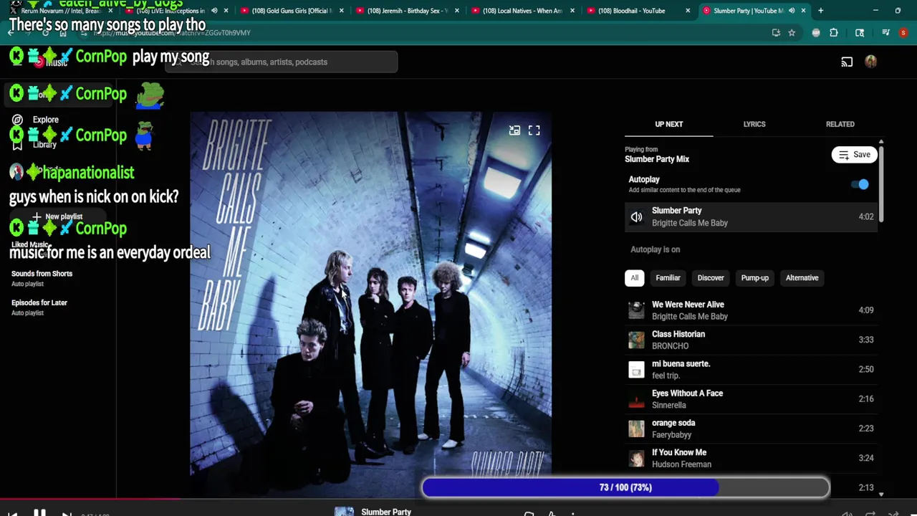The height and width of the screenshot is (516, 917).
Task: Switch to the UP NEXT tab
Action: click(x=669, y=124)
